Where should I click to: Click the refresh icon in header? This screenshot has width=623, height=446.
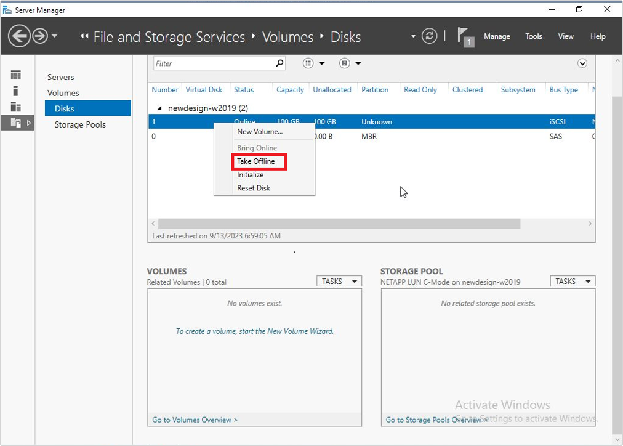tap(429, 36)
